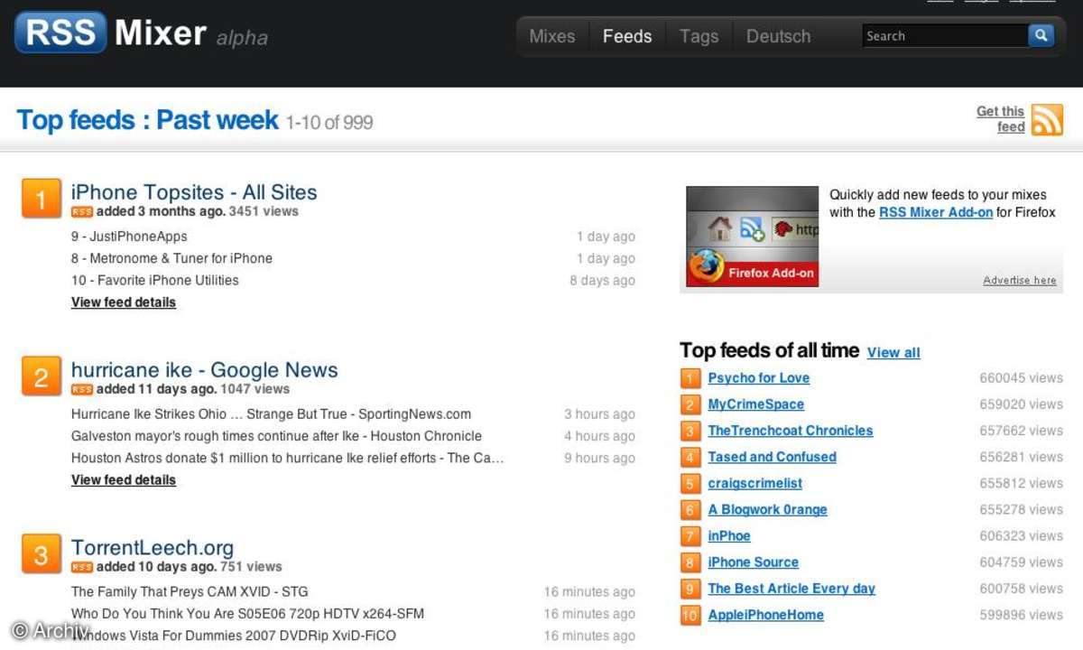Click Houston Astros donate $1 million headline
The image size is (1083, 650).
[287, 459]
